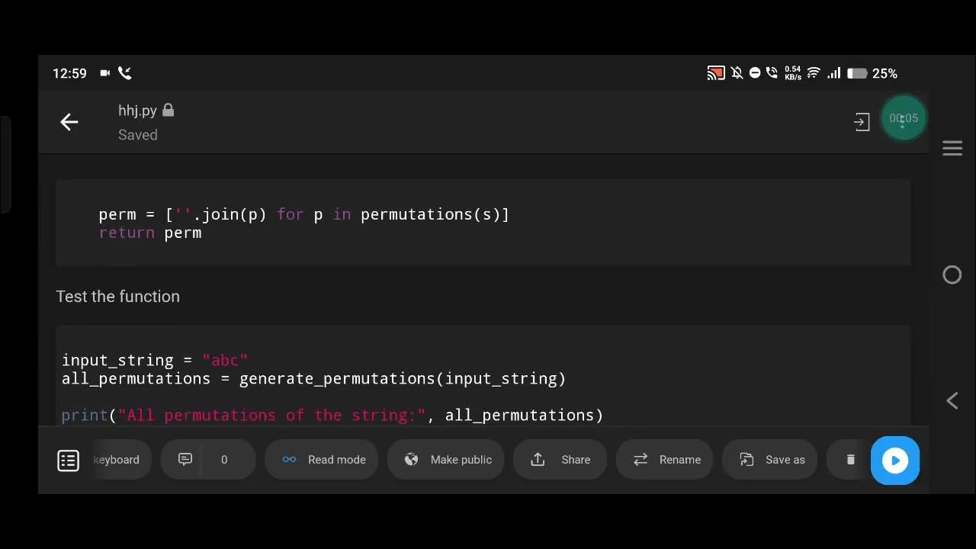Rename the hhj.py file

point(665,459)
